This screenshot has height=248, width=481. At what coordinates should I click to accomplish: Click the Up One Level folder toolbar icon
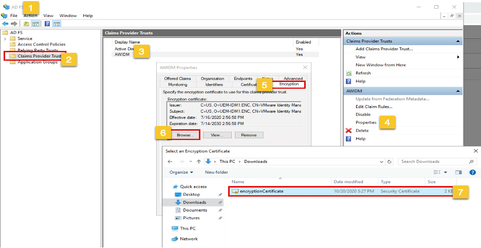point(26,24)
